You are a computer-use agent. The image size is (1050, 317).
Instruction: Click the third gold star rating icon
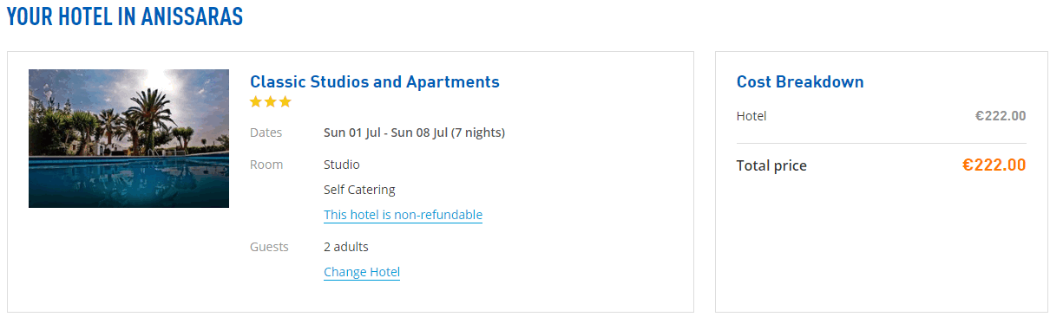click(285, 102)
